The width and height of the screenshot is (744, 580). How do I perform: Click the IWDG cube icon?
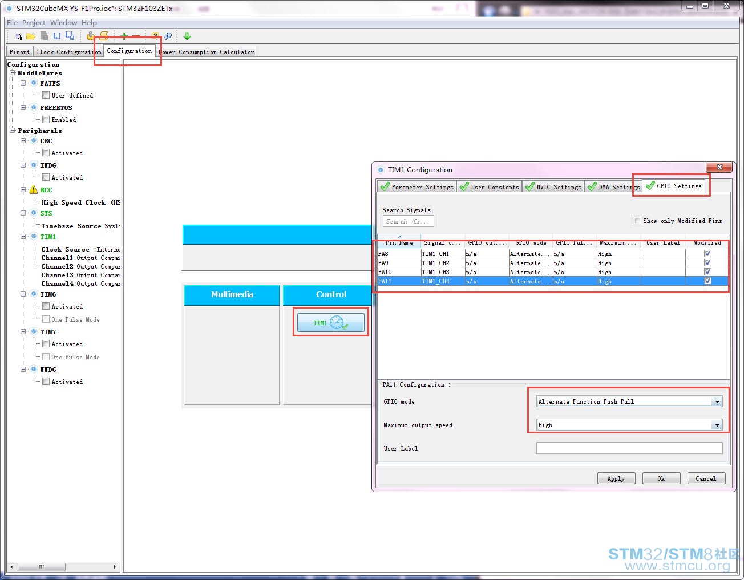click(34, 165)
